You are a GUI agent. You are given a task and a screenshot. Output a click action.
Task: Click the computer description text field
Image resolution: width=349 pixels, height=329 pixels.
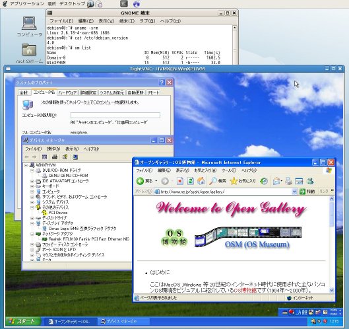[x=115, y=115]
